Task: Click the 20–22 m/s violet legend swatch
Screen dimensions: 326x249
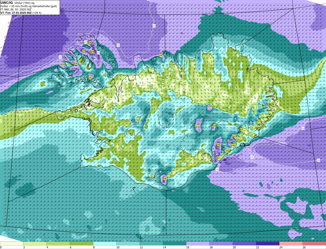Action: click(x=244, y=243)
